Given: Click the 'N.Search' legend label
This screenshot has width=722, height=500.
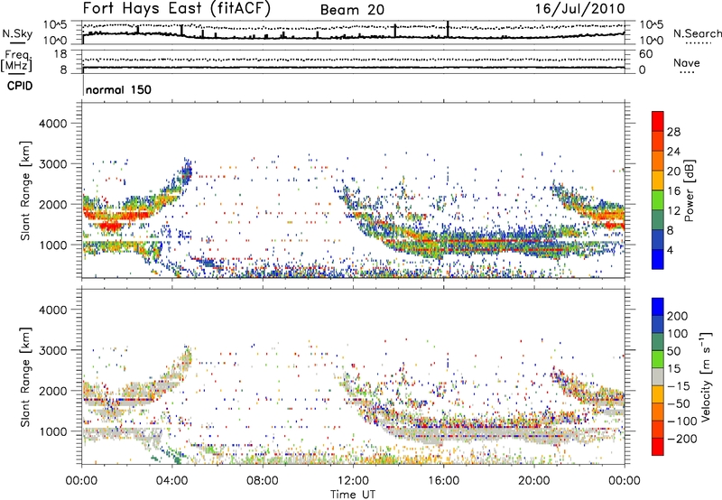Looking at the screenshot, I should [x=698, y=33].
